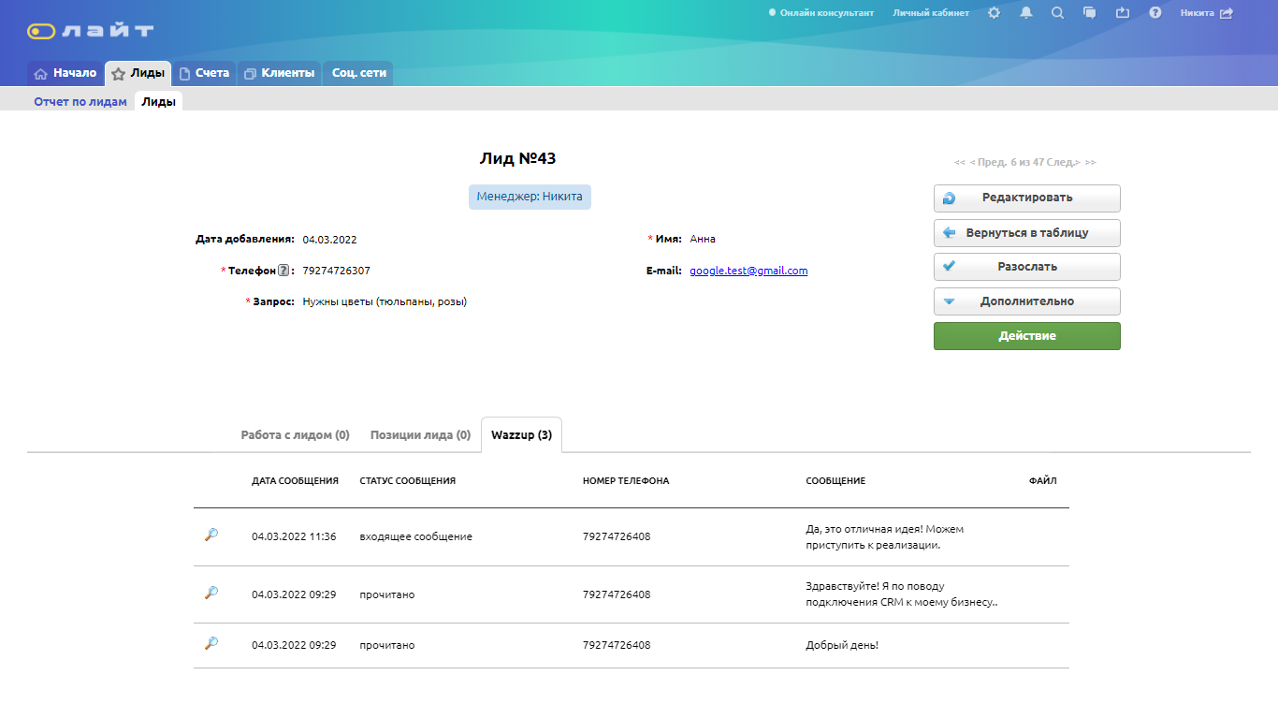Switch to the Клиенты tab
Screen dimensions: 1278x719
click(280, 73)
